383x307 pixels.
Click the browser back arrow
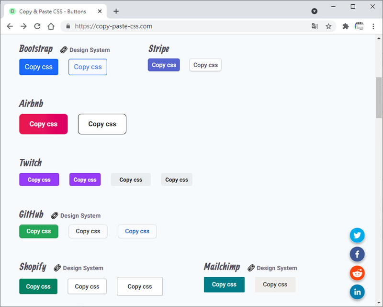[10, 26]
